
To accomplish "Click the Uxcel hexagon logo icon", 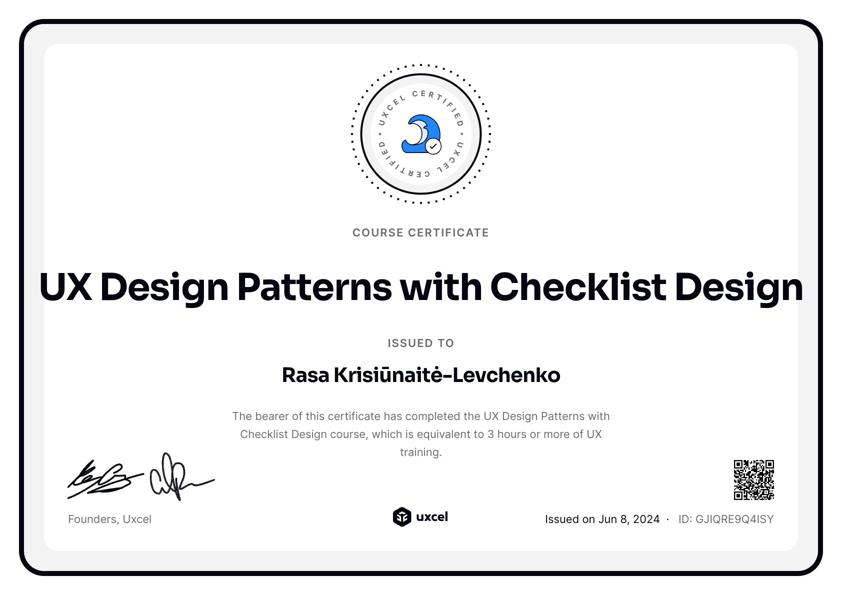I will (x=401, y=517).
